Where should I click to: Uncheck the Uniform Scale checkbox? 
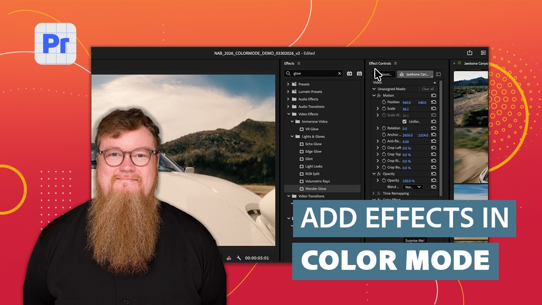point(404,122)
